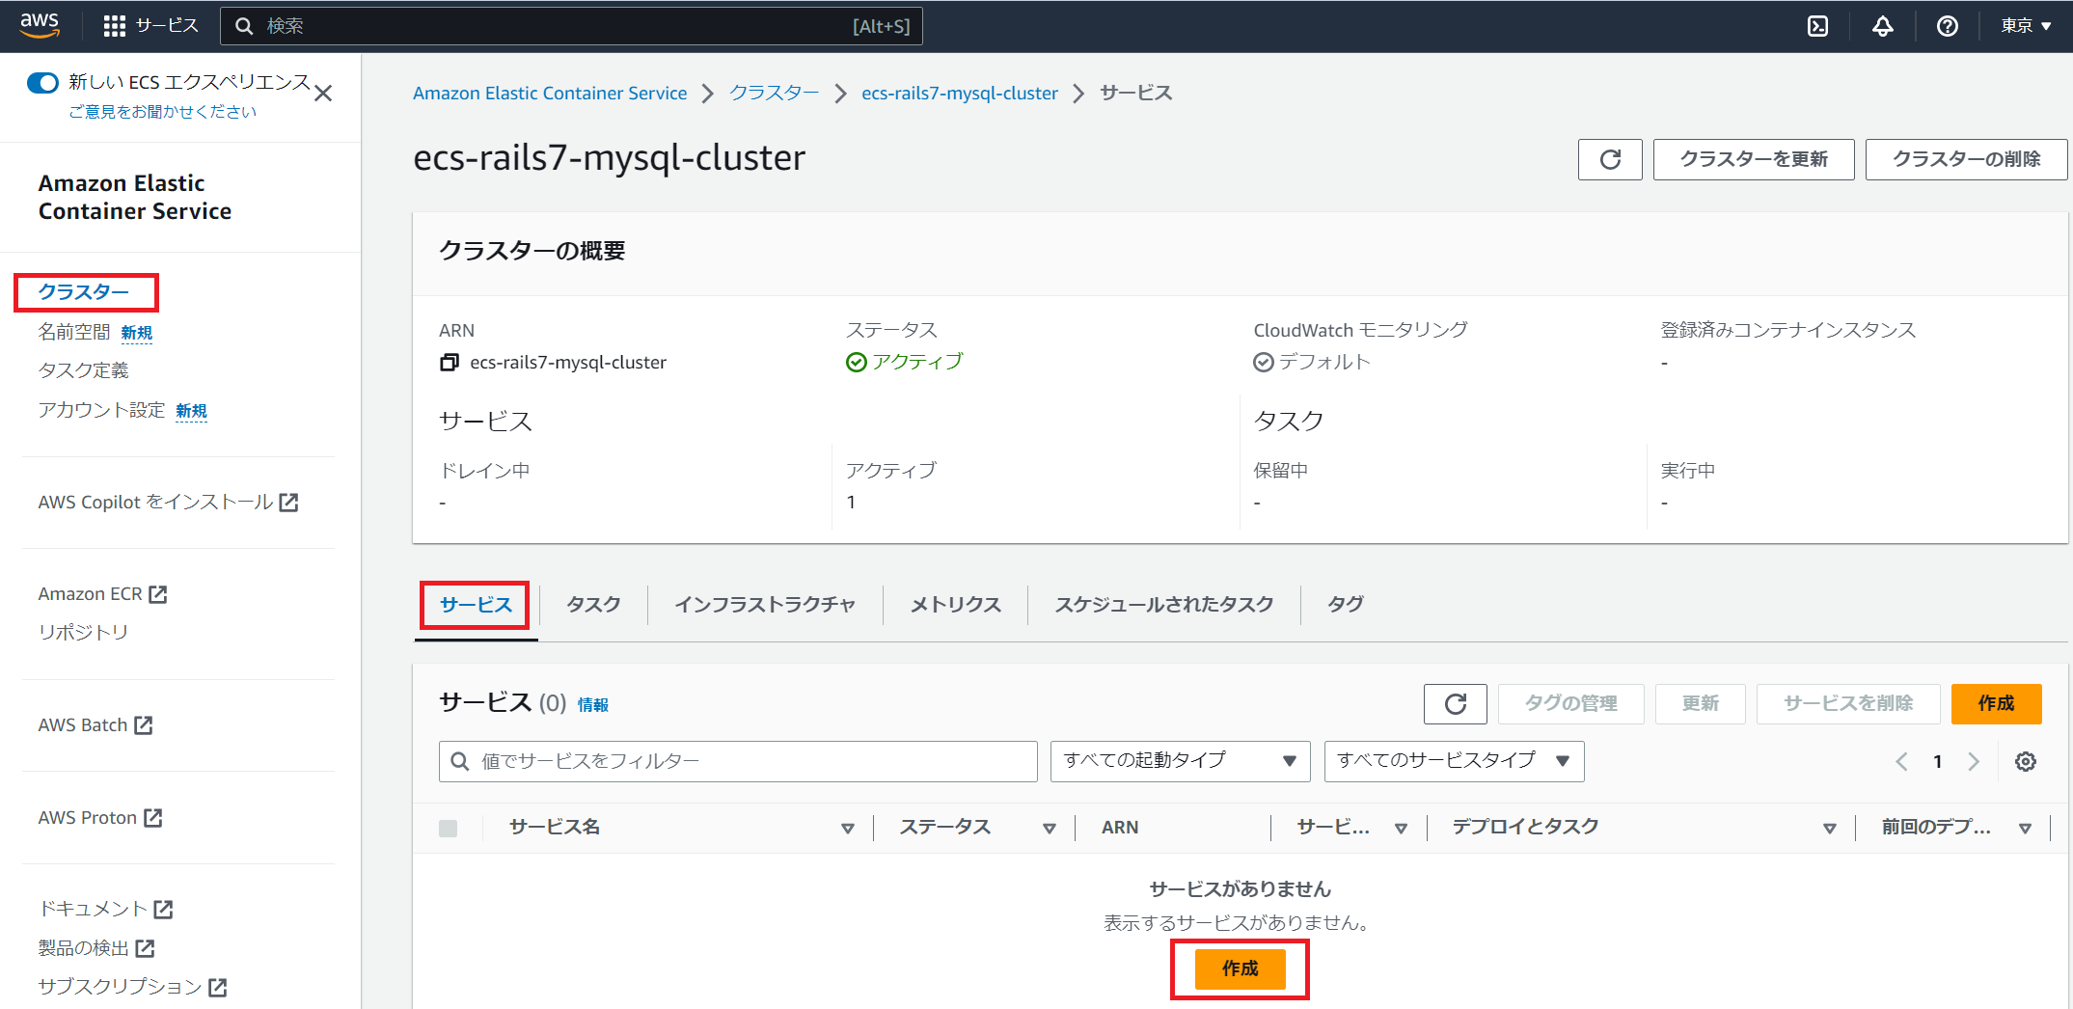Open タスク定義 in the sidebar
2073x1009 pixels.
83,371
